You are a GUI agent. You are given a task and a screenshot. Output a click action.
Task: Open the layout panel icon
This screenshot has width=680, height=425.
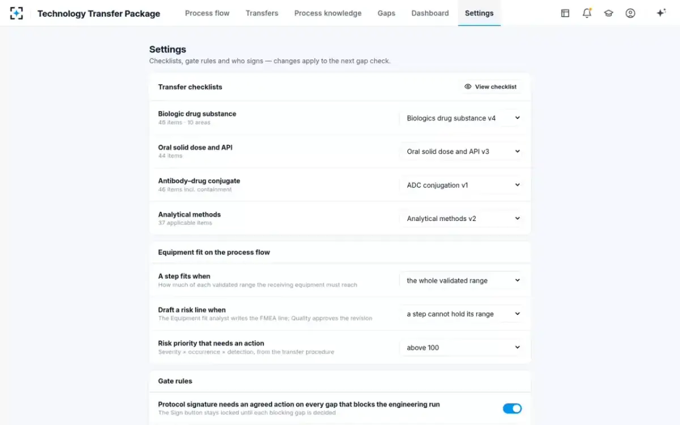tap(565, 13)
